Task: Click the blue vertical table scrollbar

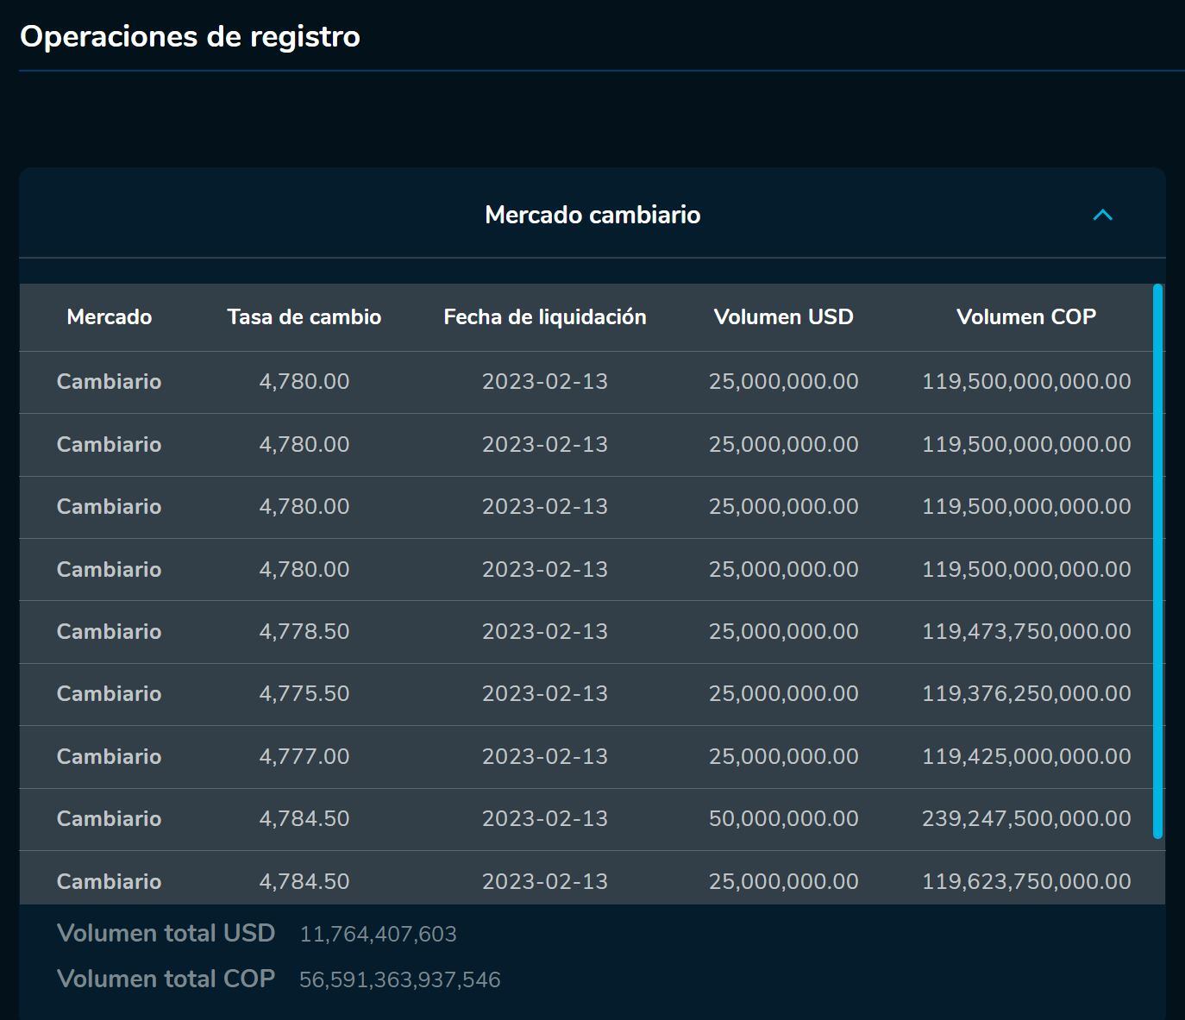Action: point(1157,560)
